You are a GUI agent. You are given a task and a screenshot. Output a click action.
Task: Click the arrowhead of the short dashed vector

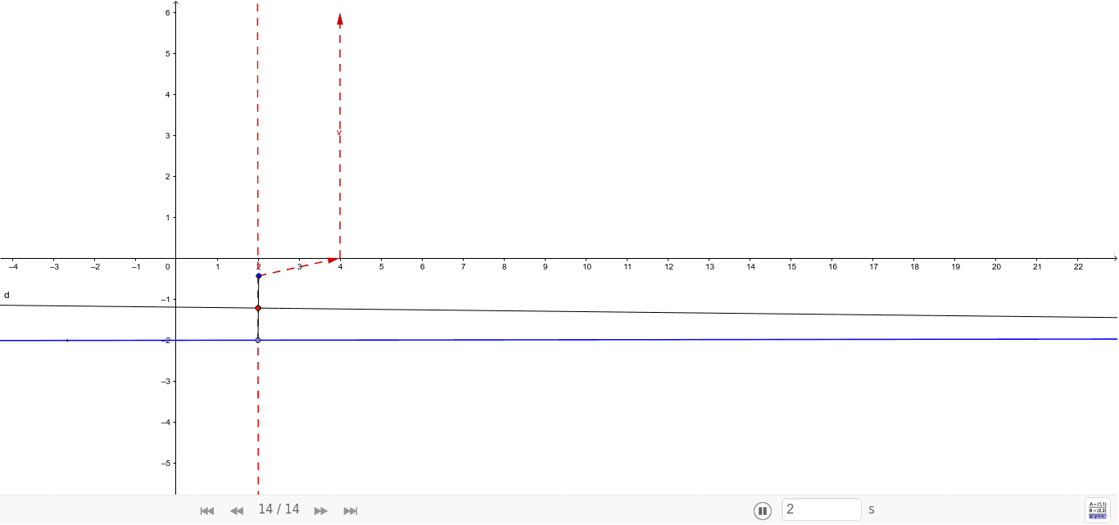point(333,260)
